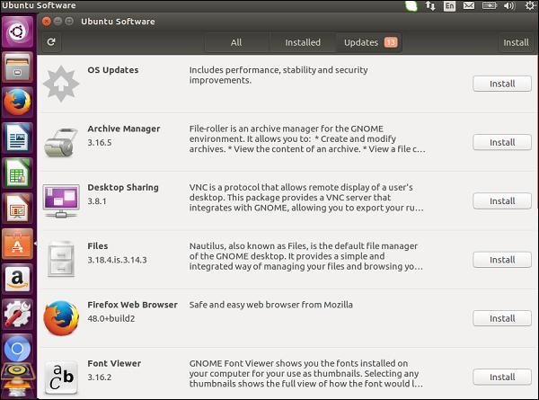This screenshot has width=539, height=400.
Task: Open Amazon from the launcher
Action: tap(18, 278)
